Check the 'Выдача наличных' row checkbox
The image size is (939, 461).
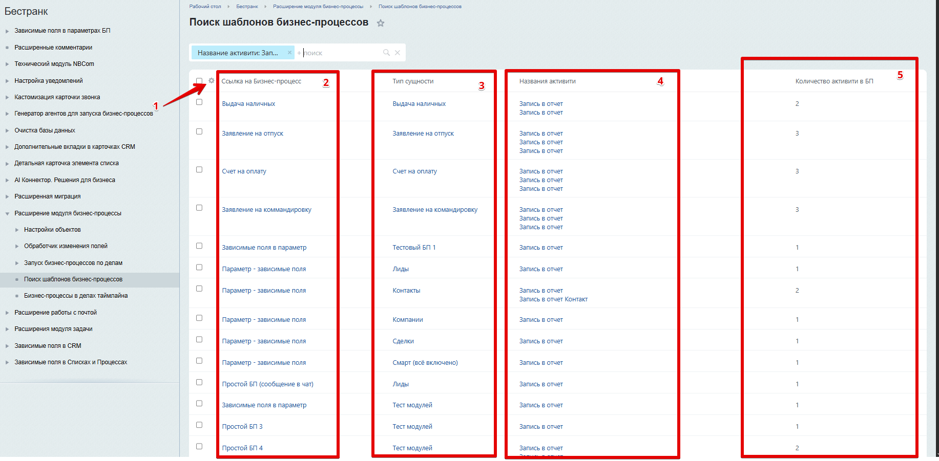[199, 102]
